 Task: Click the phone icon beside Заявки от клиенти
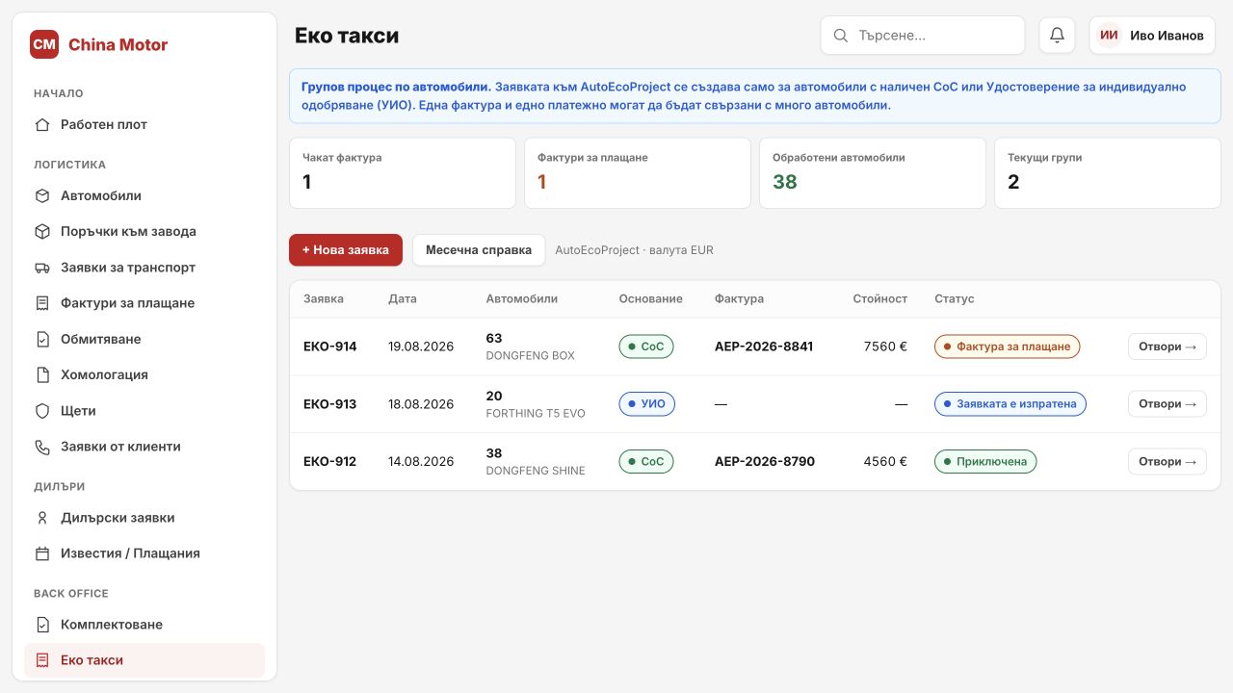pos(42,447)
